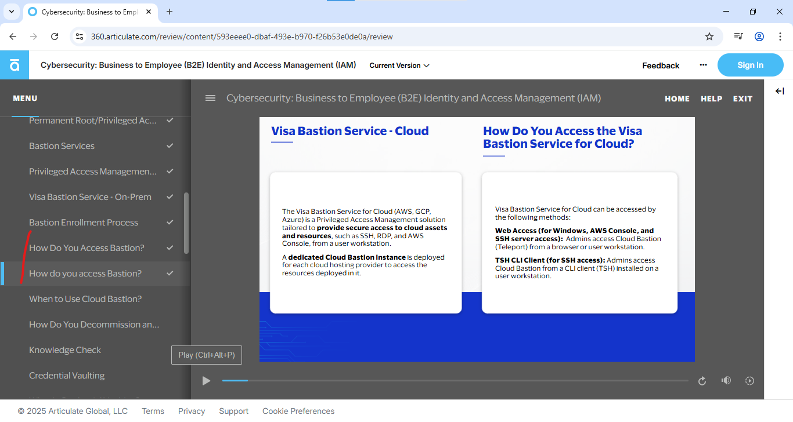Screen dimensions: 793x422
Task: Click EXIT in the course player
Action: (x=742, y=99)
